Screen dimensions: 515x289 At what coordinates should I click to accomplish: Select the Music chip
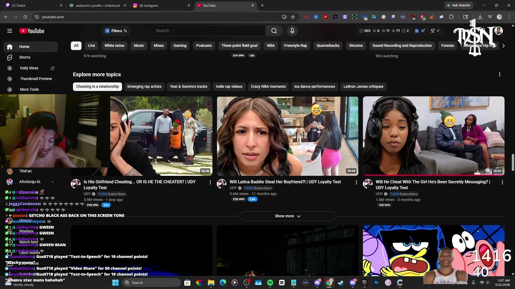pyautogui.click(x=139, y=45)
